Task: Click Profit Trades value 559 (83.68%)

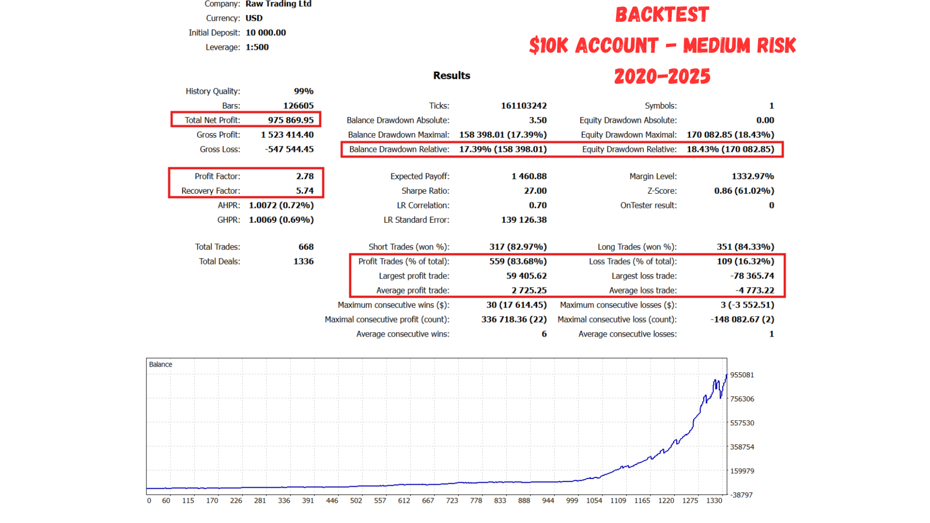Action: tap(518, 261)
